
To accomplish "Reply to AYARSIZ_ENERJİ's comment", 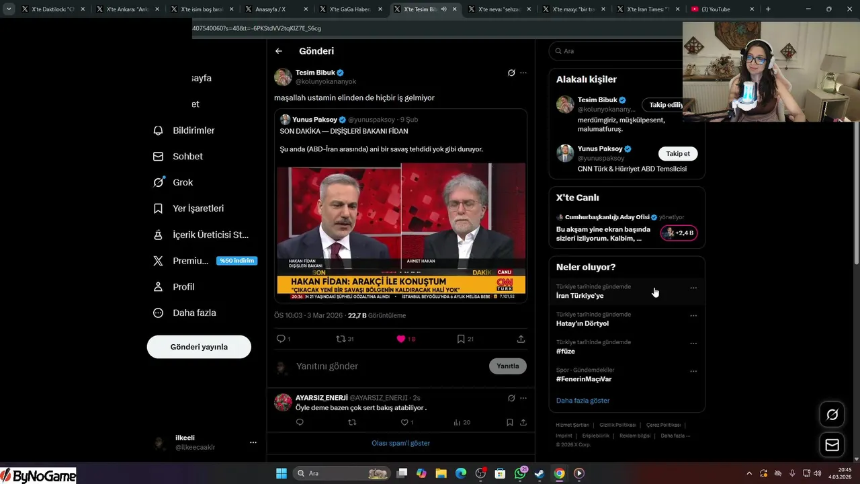I will pyautogui.click(x=300, y=422).
